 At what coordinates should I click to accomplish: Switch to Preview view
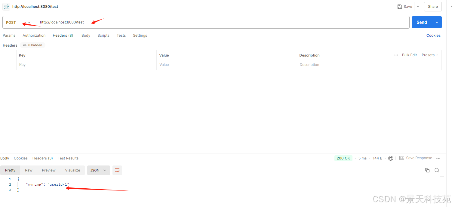pos(49,170)
